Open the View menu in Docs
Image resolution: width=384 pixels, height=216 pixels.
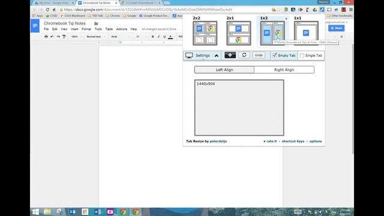click(x=64, y=29)
